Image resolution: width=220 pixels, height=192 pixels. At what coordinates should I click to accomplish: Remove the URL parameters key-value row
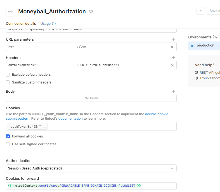[172, 47]
